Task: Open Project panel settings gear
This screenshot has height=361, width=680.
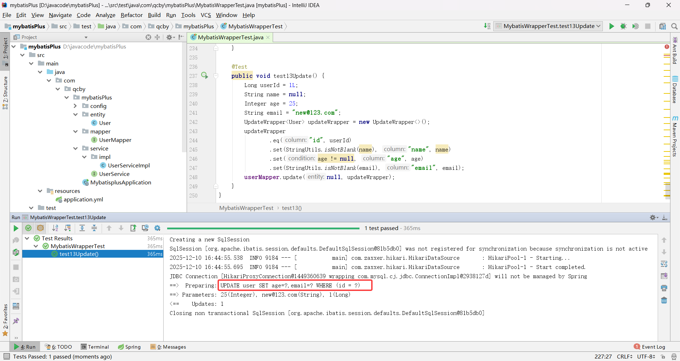Action: (x=170, y=37)
